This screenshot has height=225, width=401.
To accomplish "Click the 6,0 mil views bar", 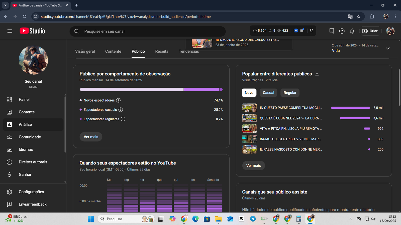I will (x=350, y=108).
